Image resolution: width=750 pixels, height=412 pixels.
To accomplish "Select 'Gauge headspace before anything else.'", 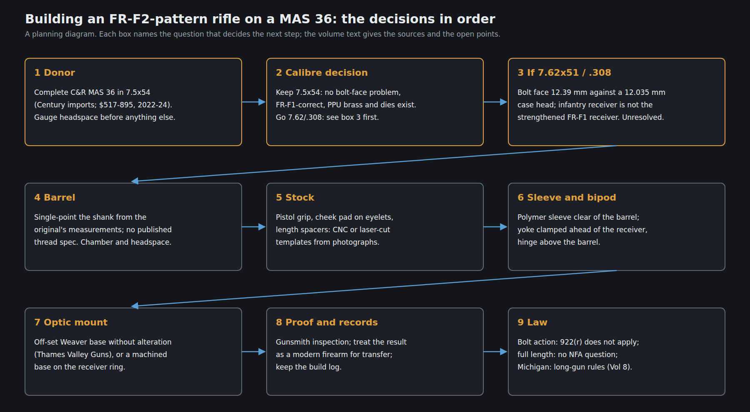I will click(x=105, y=117).
